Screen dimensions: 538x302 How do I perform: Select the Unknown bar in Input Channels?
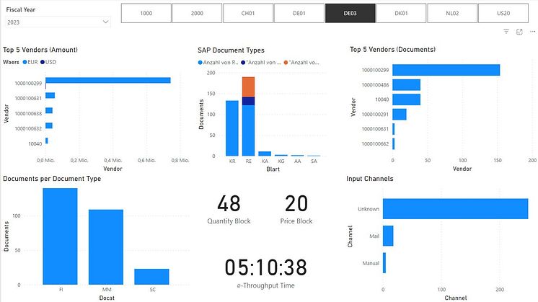pyautogui.click(x=455, y=209)
